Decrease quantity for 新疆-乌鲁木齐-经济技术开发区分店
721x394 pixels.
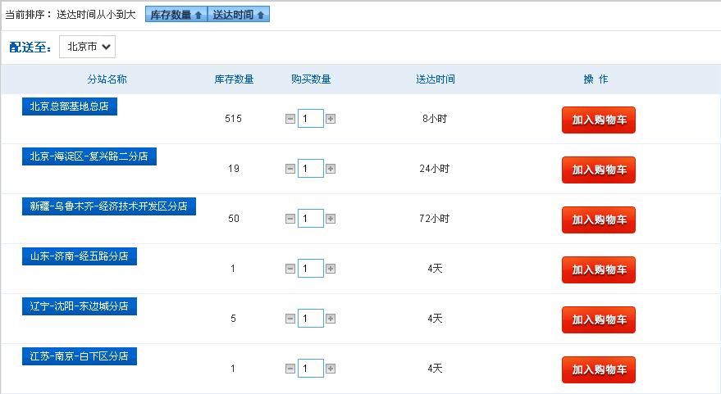(x=290, y=219)
